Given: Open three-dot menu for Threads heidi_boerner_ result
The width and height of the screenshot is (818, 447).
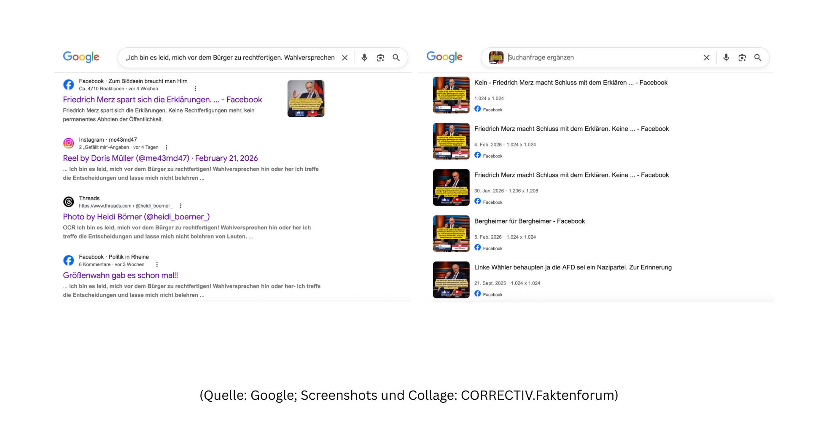Looking at the screenshot, I should pyautogui.click(x=180, y=206).
